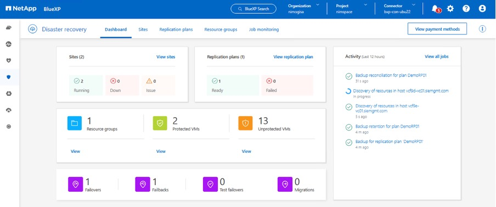Click the warning triangle above Issue
Image resolution: width=496 pixels, height=207 pixels.
click(x=149, y=81)
